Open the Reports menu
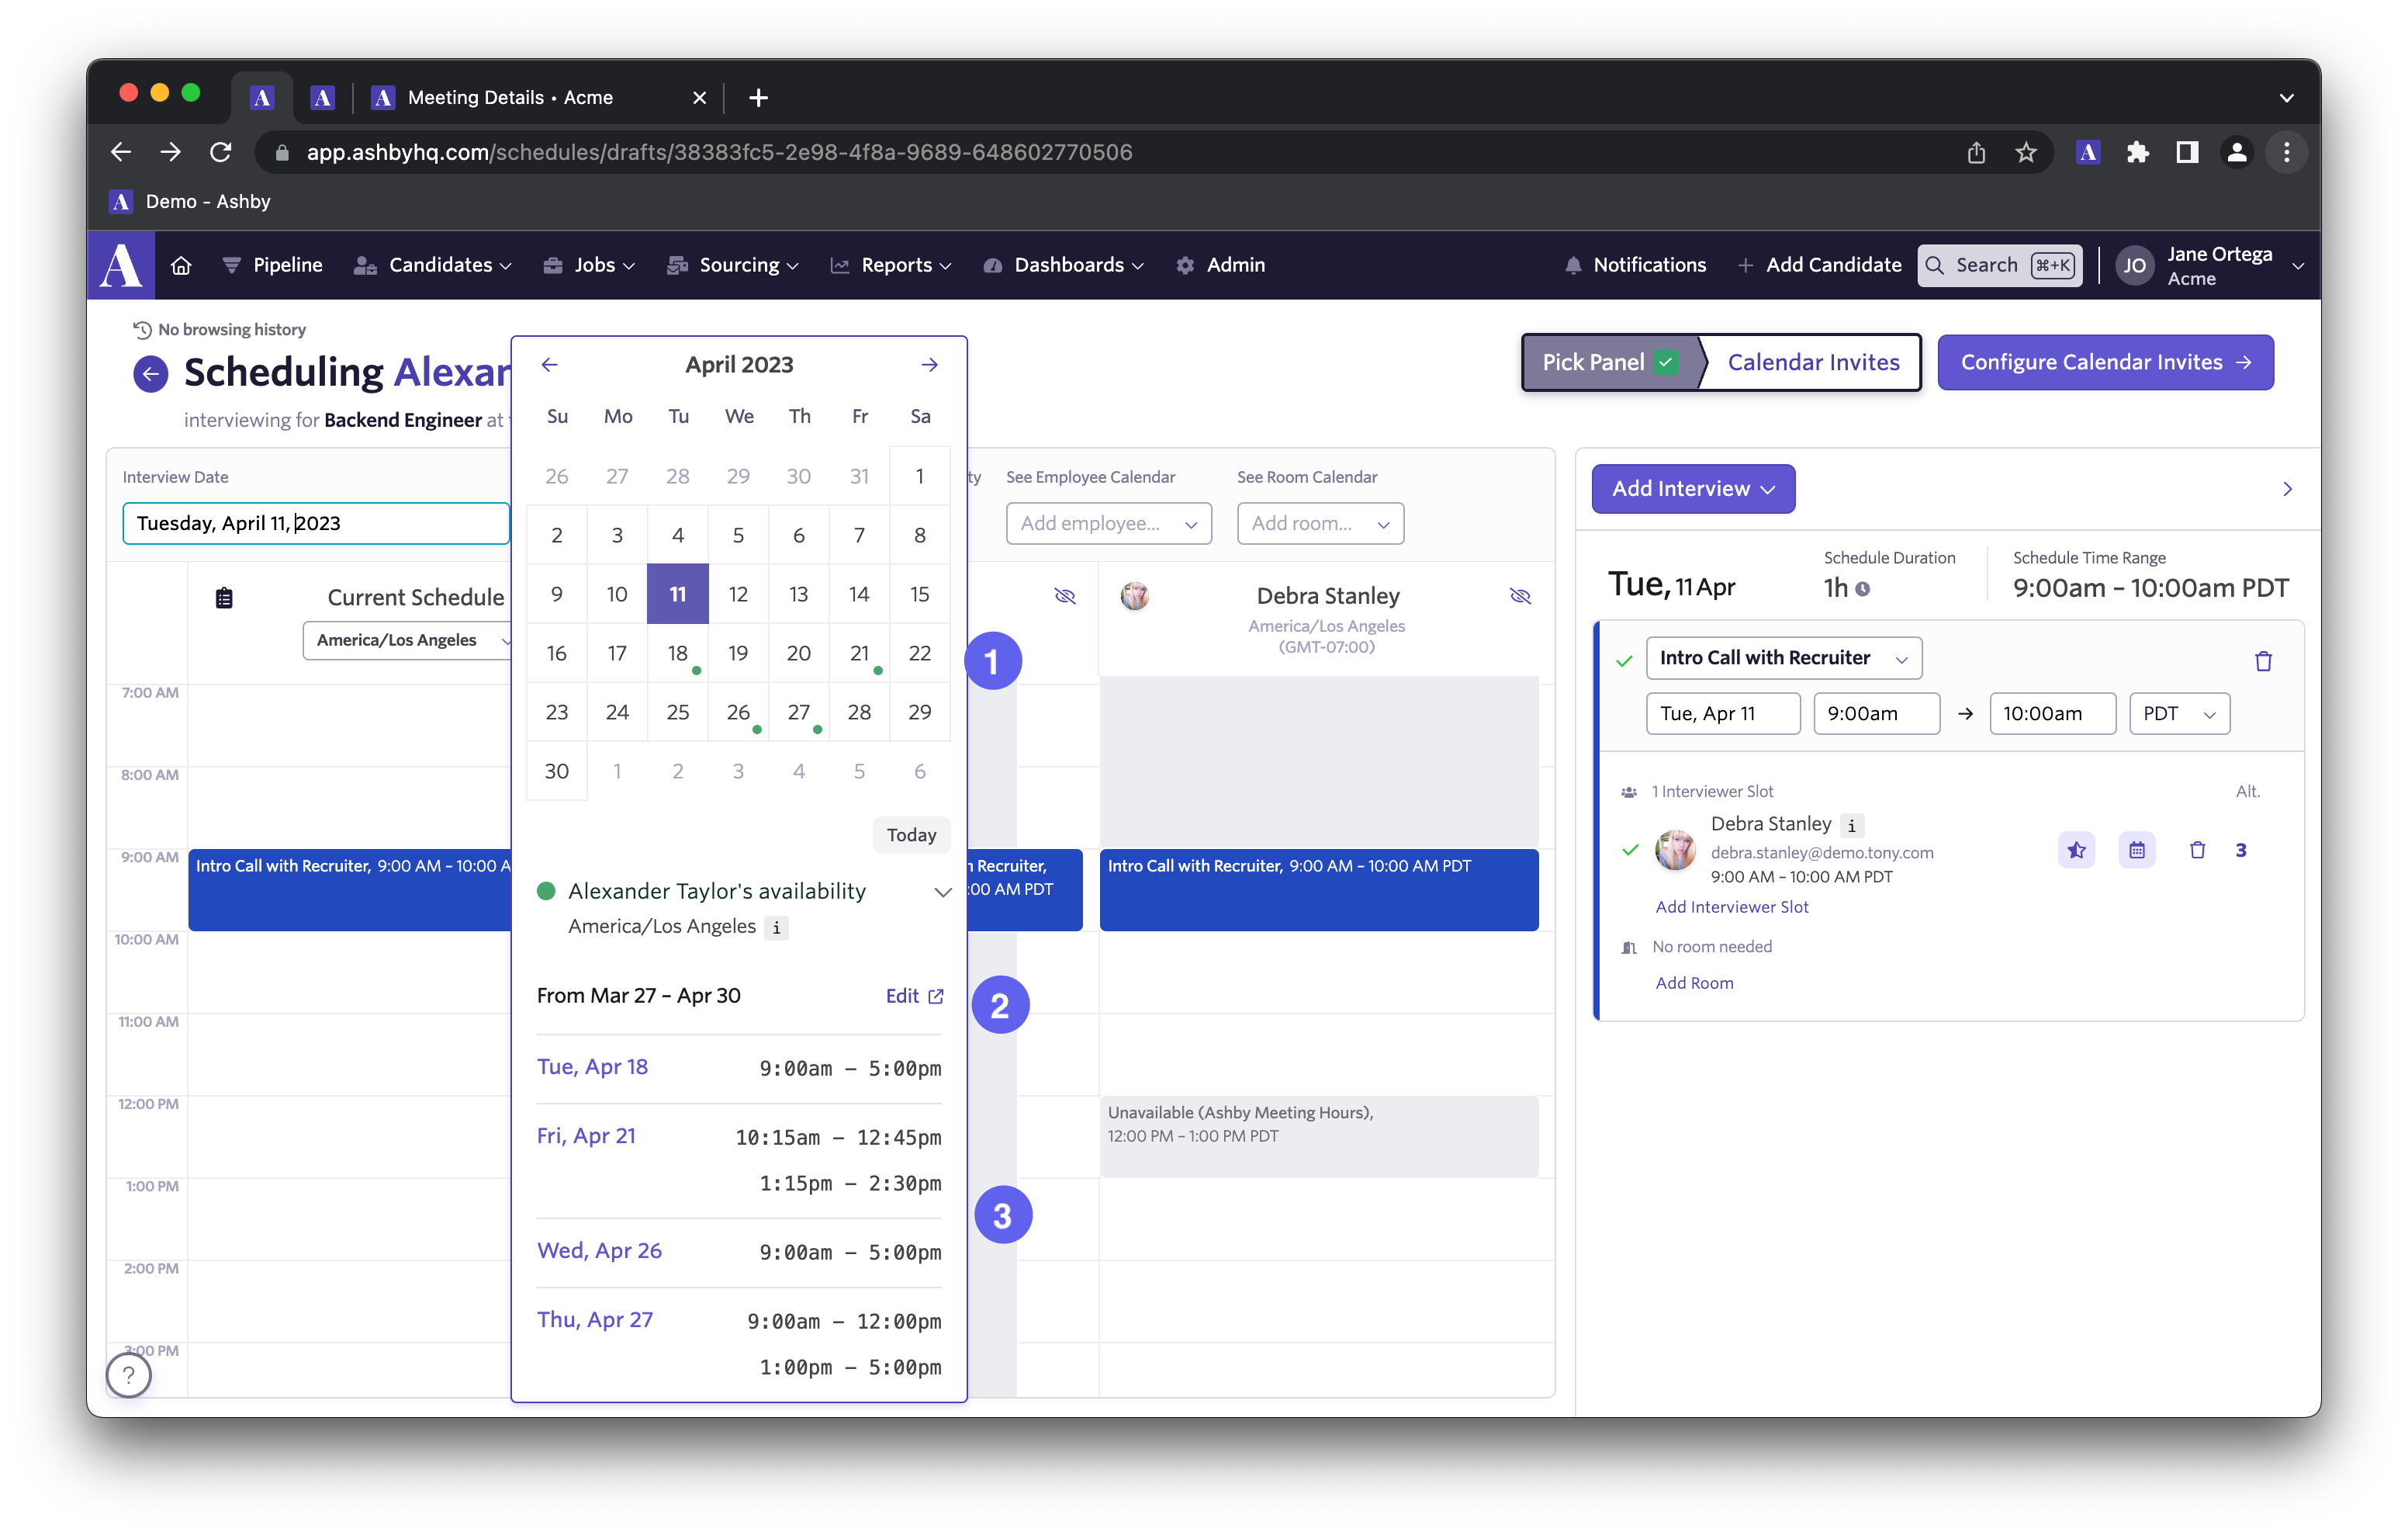 (895, 265)
